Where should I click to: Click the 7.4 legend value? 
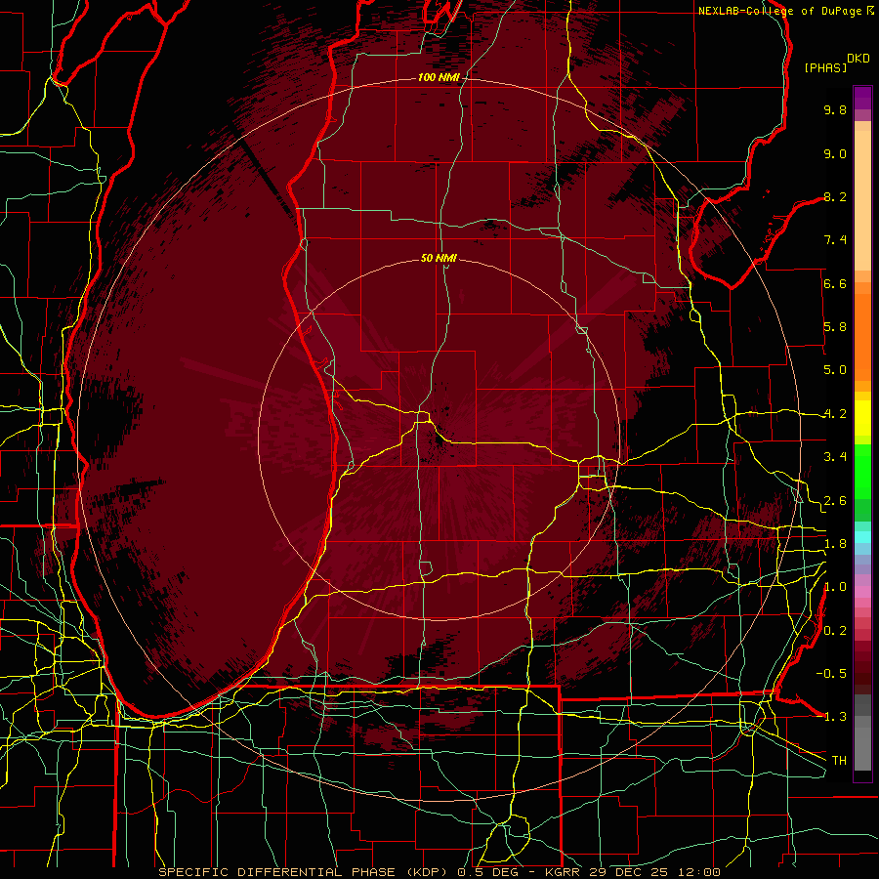click(x=835, y=240)
